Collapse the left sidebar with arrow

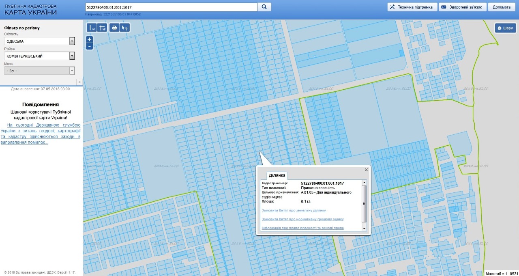(79, 82)
